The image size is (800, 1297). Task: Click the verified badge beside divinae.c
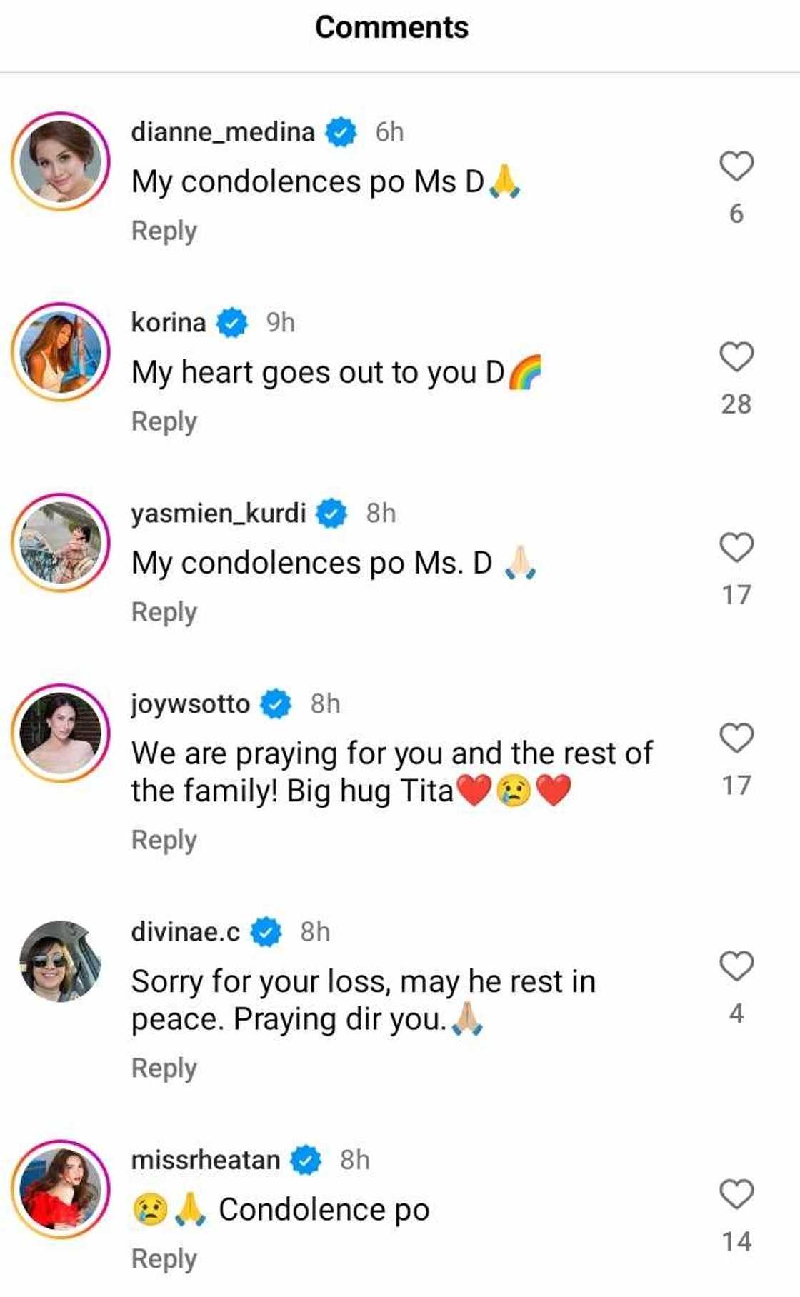tap(267, 932)
